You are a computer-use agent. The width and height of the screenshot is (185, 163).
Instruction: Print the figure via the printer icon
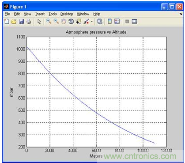click(x=29, y=22)
